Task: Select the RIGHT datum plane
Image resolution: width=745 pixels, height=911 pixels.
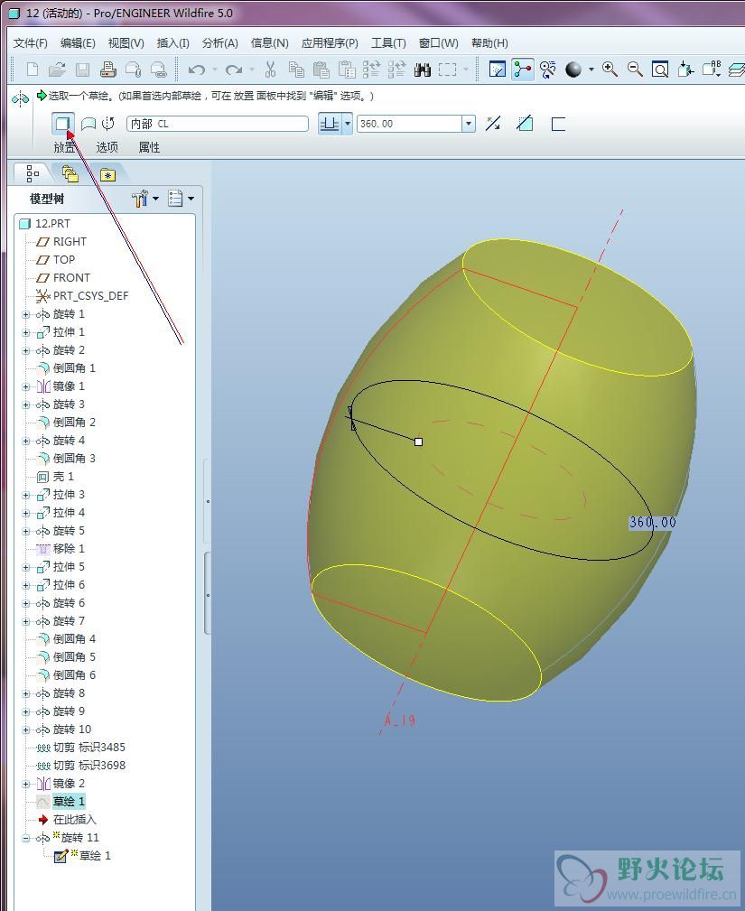Action: (70, 242)
